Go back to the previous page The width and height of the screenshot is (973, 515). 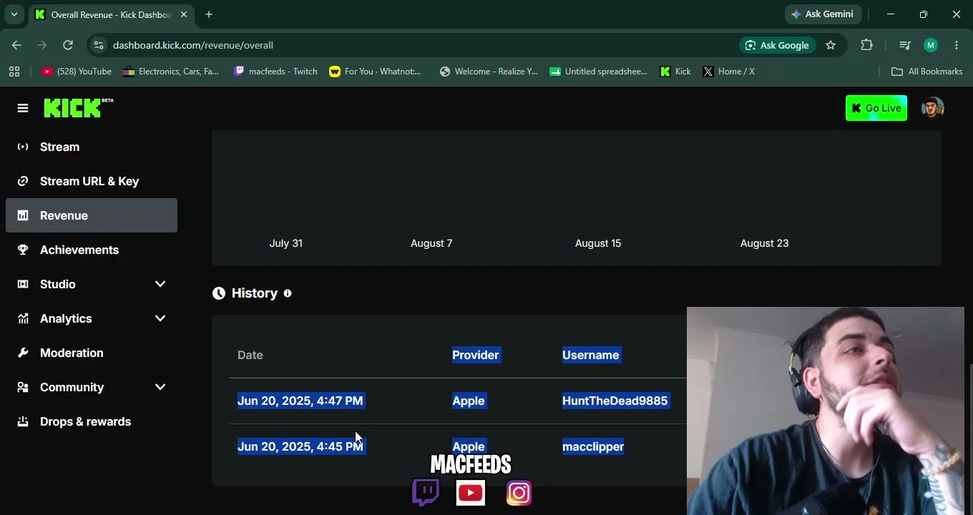16,45
